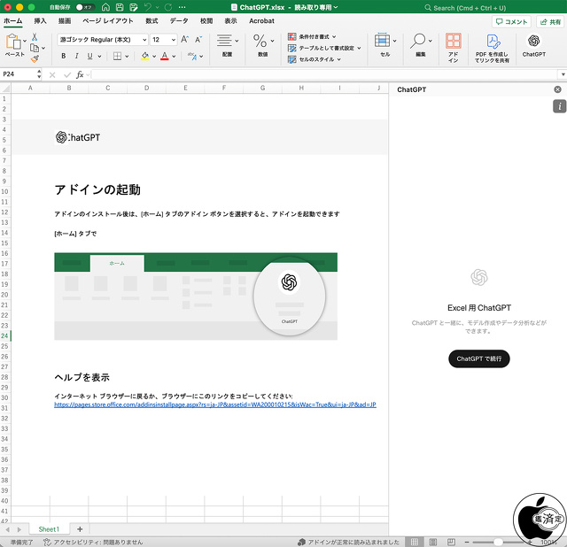Open the Draw tab
The width and height of the screenshot is (567, 547).
(x=65, y=21)
